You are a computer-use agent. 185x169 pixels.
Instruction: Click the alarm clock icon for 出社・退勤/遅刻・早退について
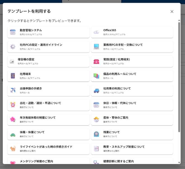[x=13, y=105]
